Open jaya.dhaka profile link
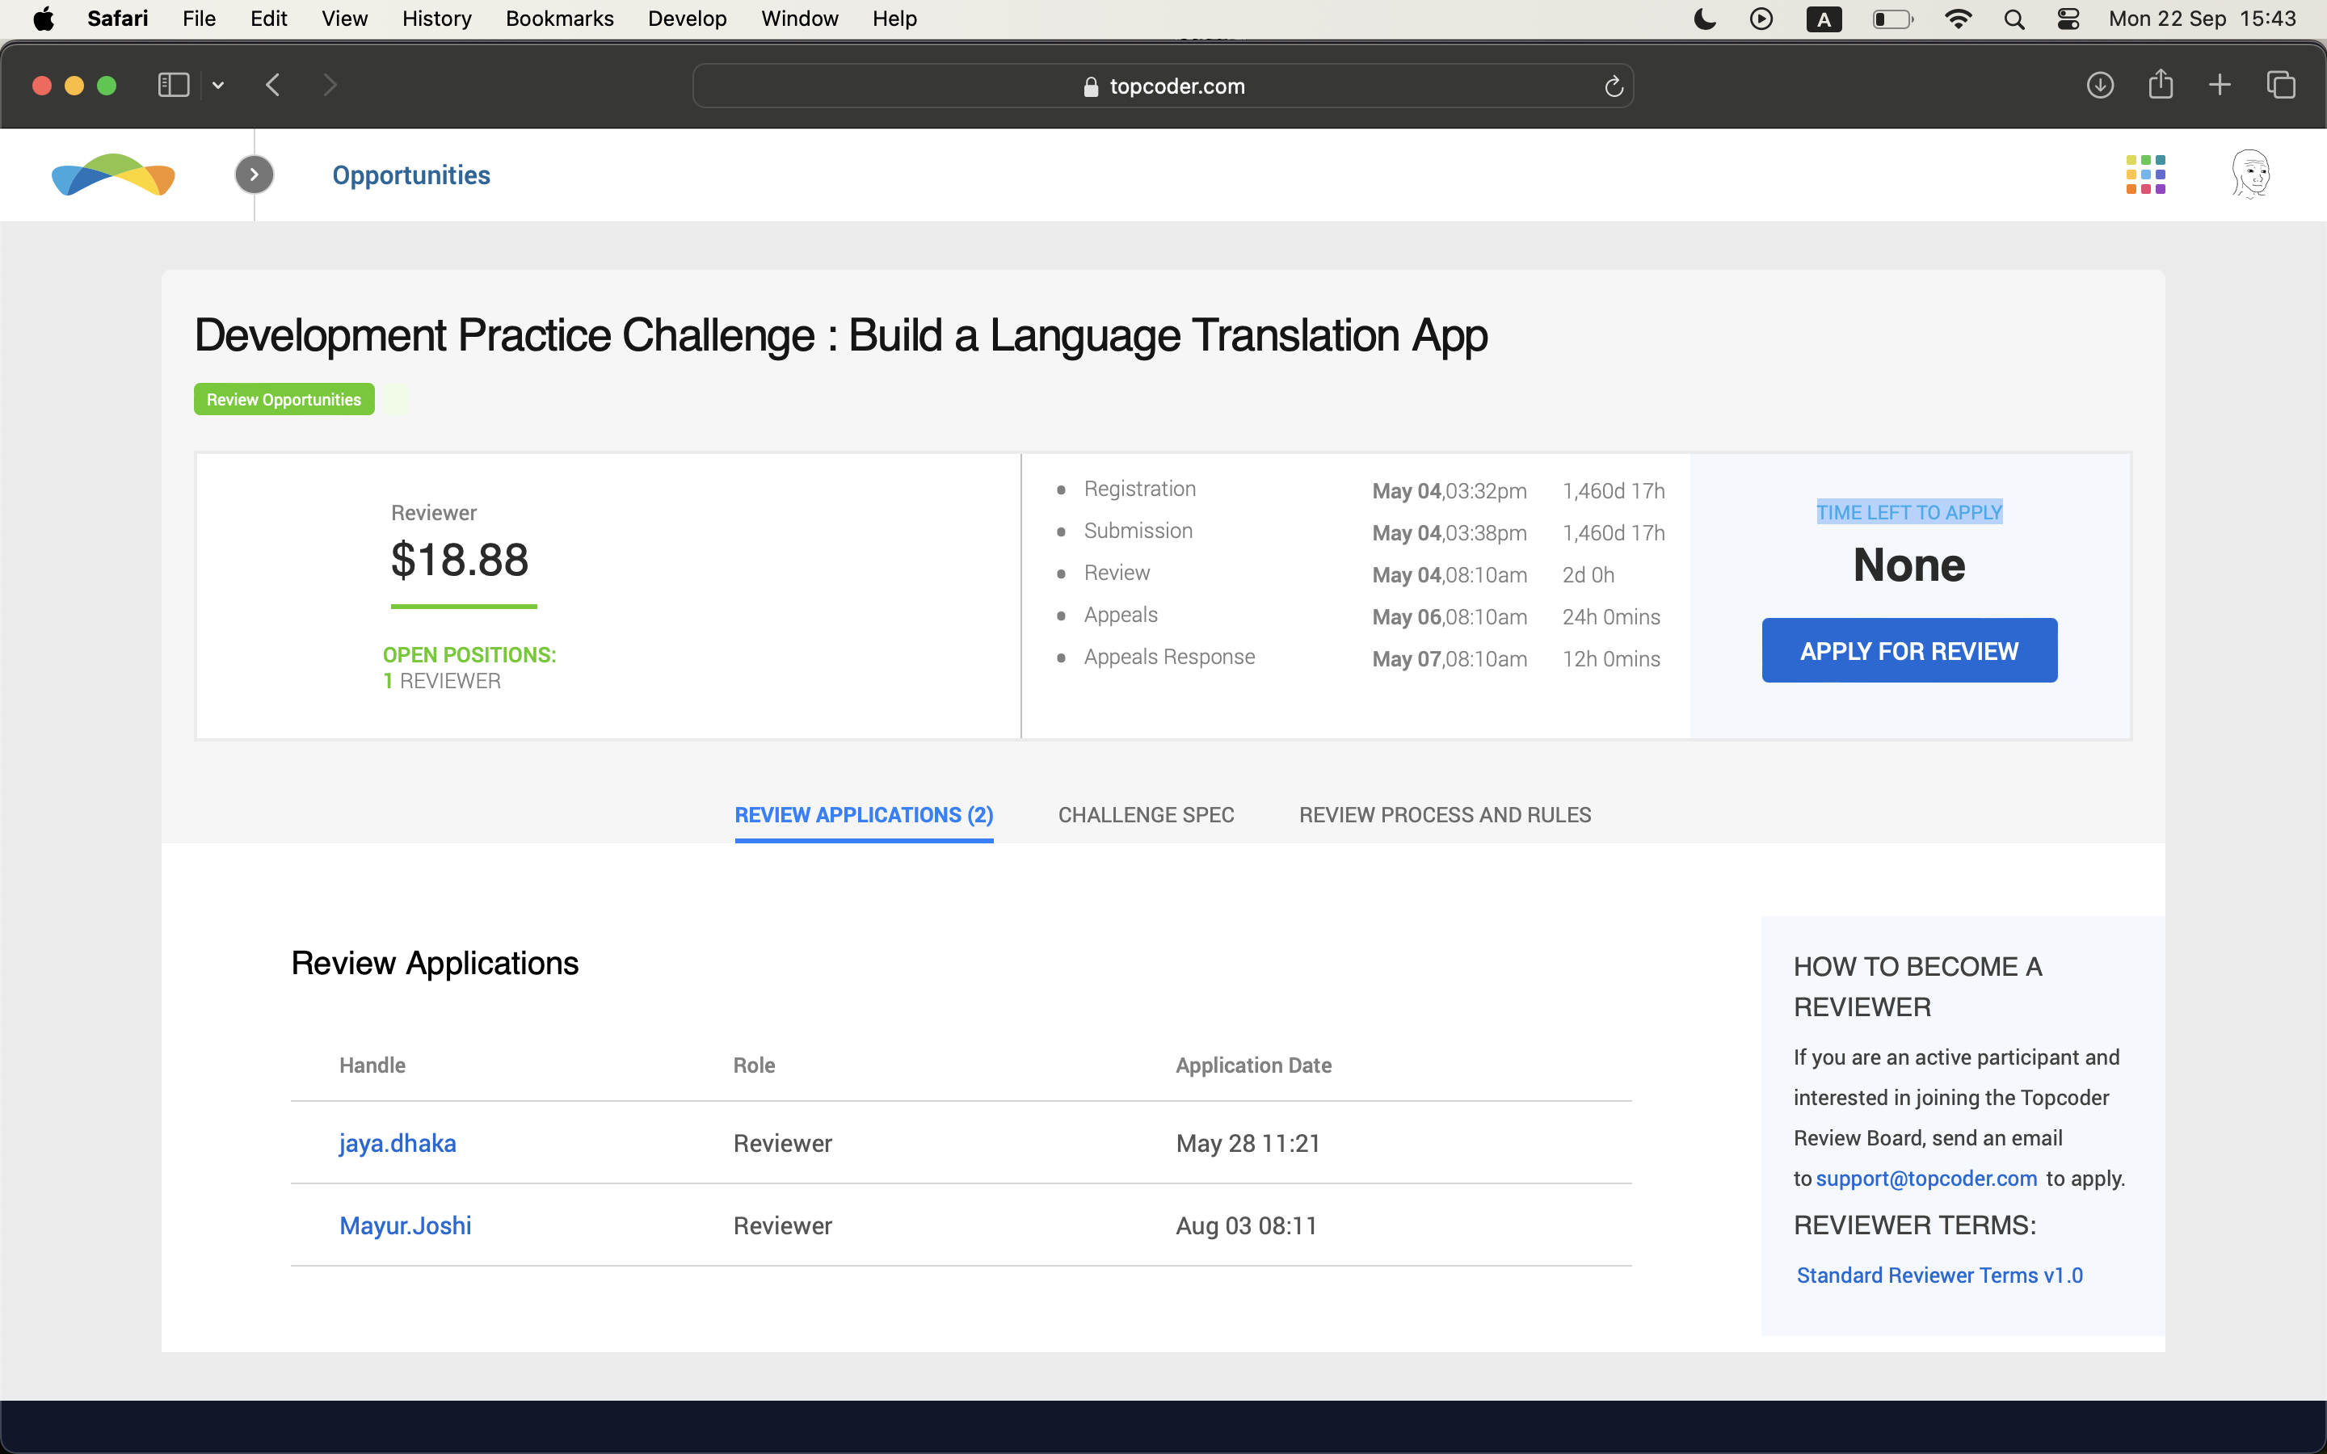Image resolution: width=2327 pixels, height=1454 pixels. coord(398,1143)
